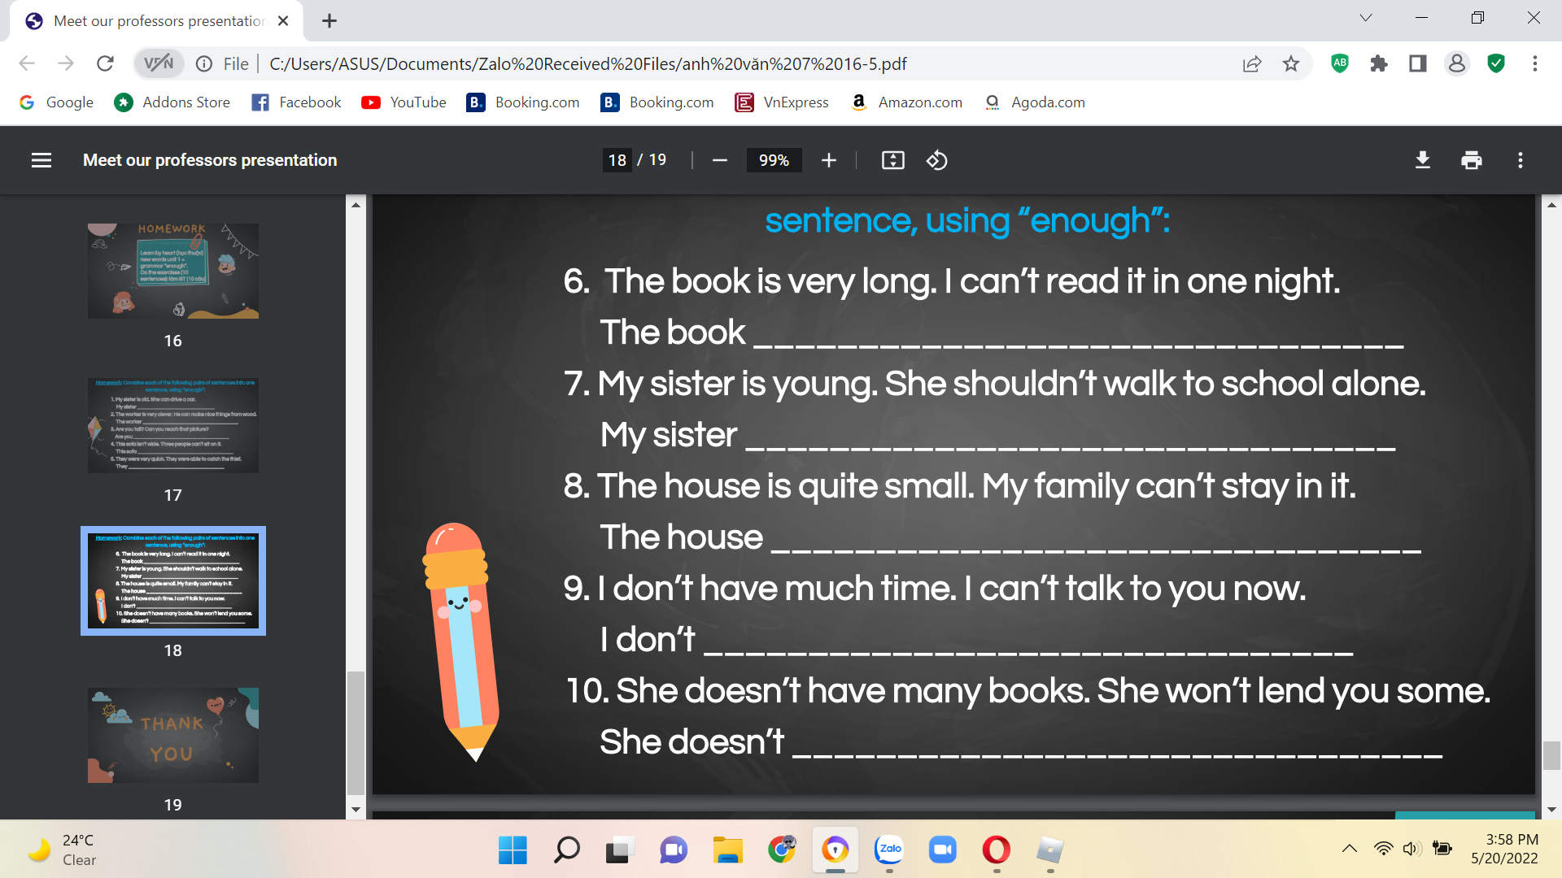1562x878 pixels.
Task: Click the thumbnail panel scroll-up arrow
Action: pyautogui.click(x=356, y=204)
